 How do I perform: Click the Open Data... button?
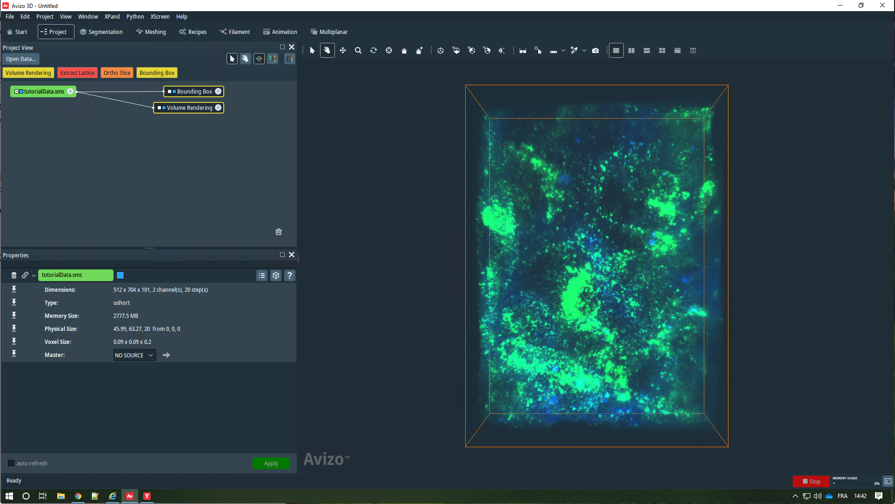(x=20, y=59)
